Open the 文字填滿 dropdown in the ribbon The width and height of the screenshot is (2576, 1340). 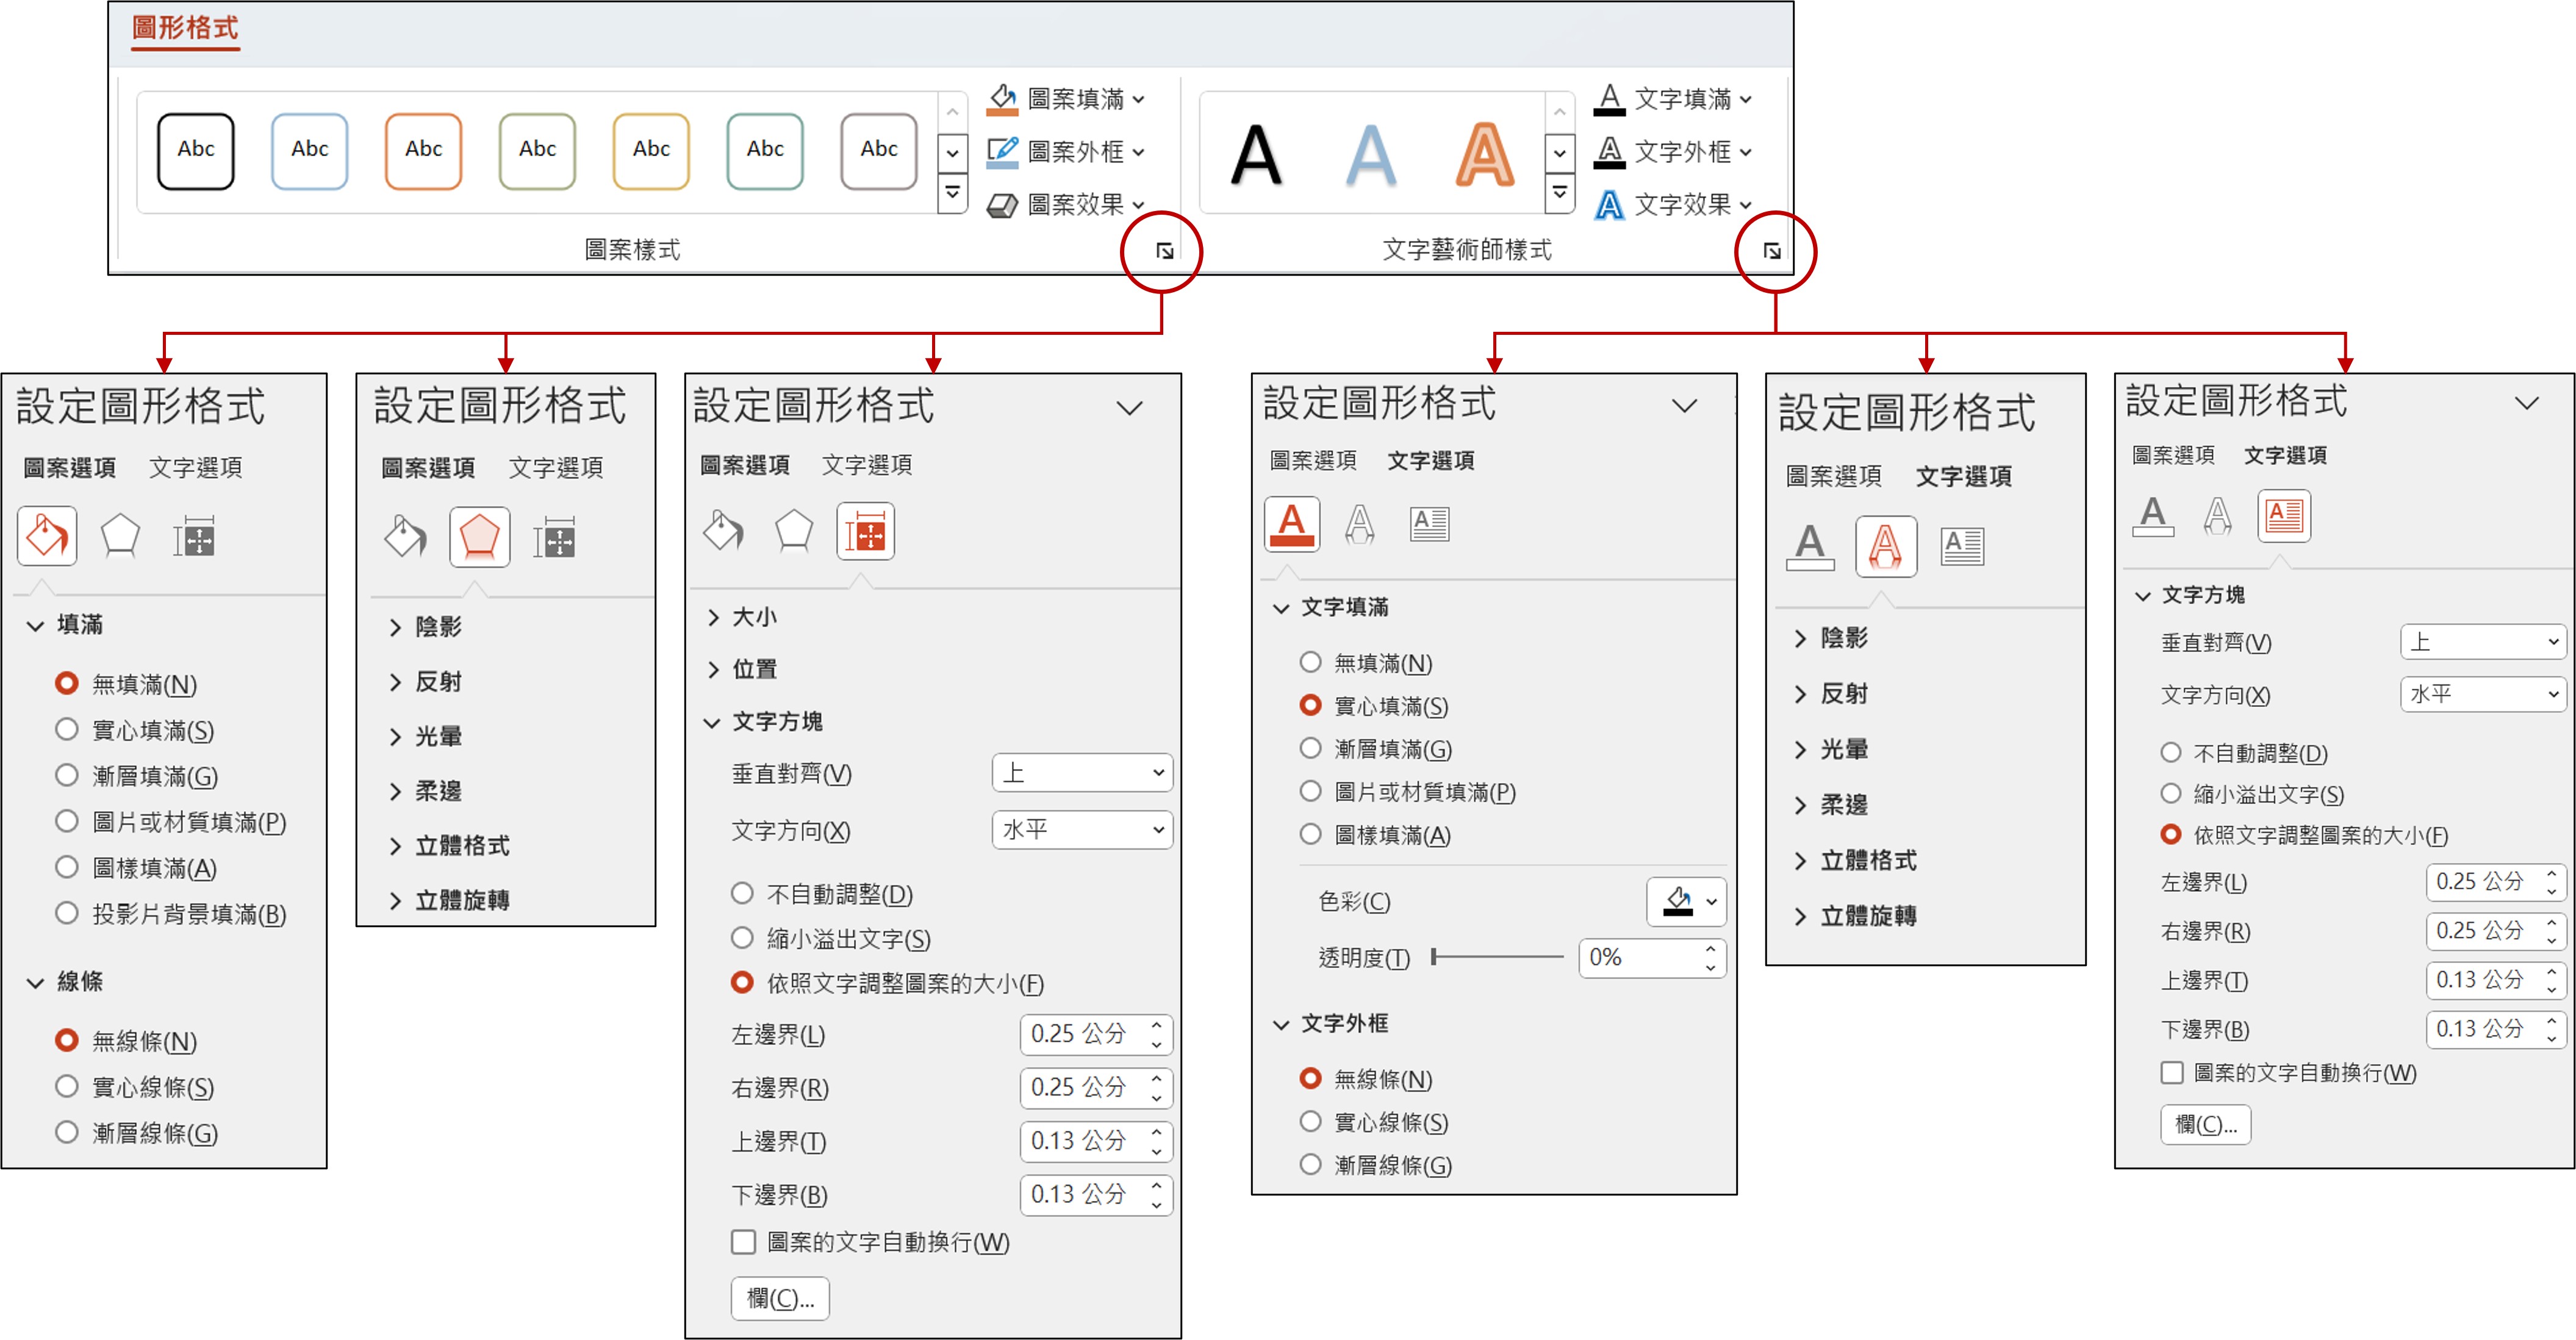click(x=1746, y=99)
